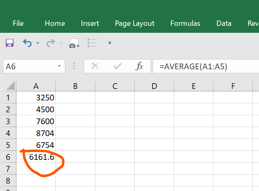The height and width of the screenshot is (191, 259).
Task: Open the Undo history dropdown arrow
Action: (38, 43)
